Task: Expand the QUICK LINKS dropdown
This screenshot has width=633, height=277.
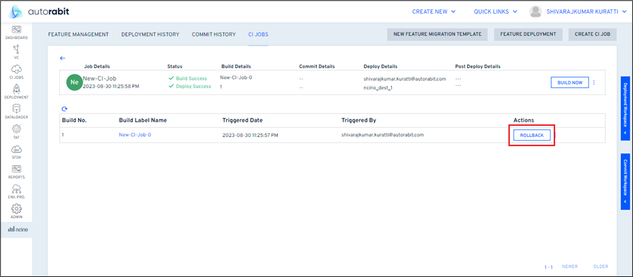Action: tap(514, 11)
